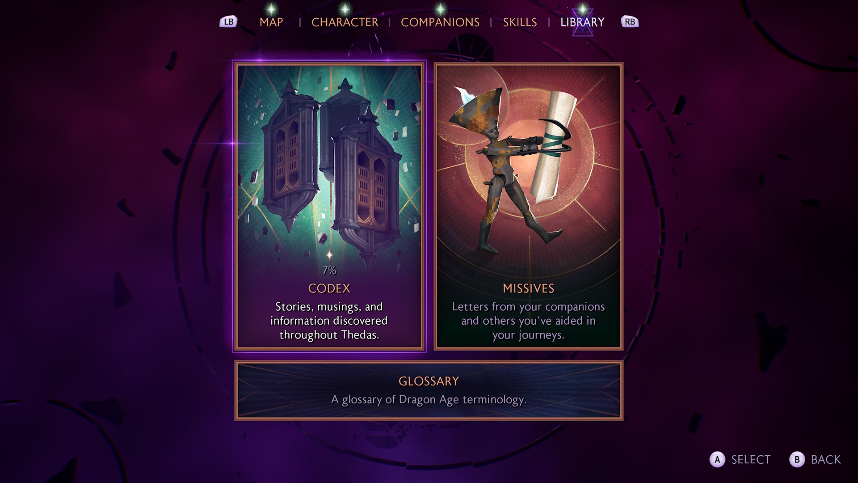
Task: Open the Skills tab
Action: tap(520, 22)
